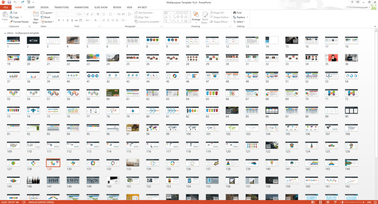The height and width of the screenshot is (204, 378).
Task: Click Convert to SmartArt
Action: pyautogui.click(x=147, y=22)
